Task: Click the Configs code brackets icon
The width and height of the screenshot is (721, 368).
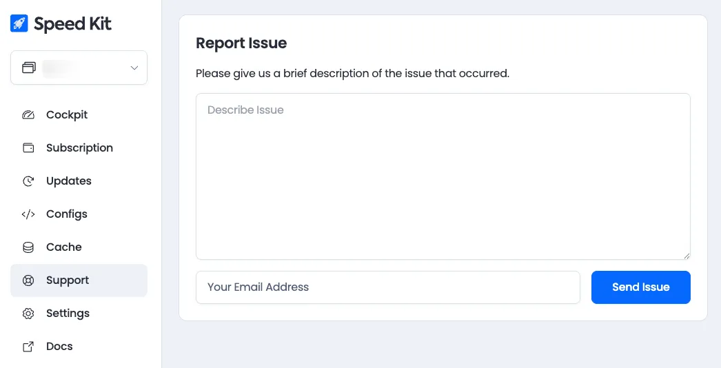Action: (28, 214)
